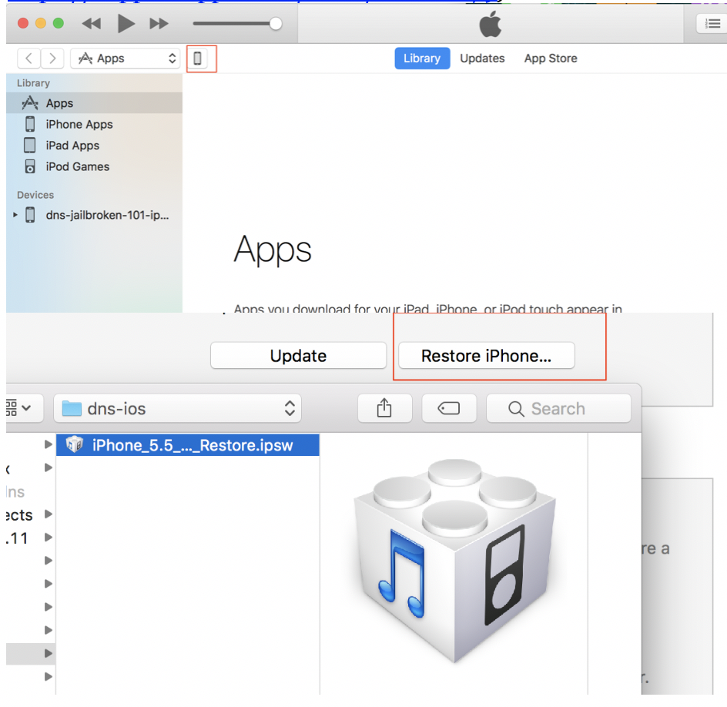
Task: Click the Finder Search field
Action: tap(558, 408)
